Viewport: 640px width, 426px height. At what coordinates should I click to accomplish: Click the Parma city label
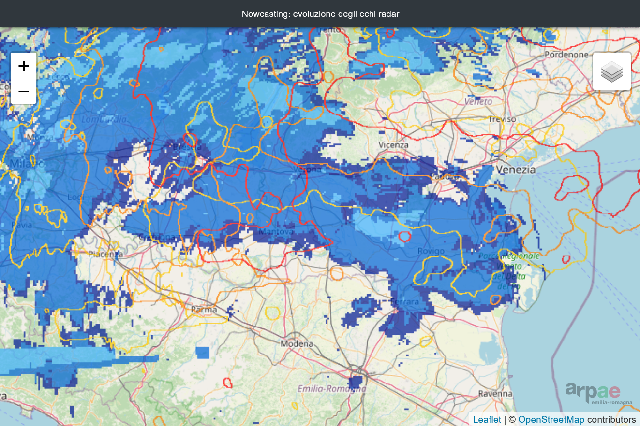pyautogui.click(x=204, y=309)
